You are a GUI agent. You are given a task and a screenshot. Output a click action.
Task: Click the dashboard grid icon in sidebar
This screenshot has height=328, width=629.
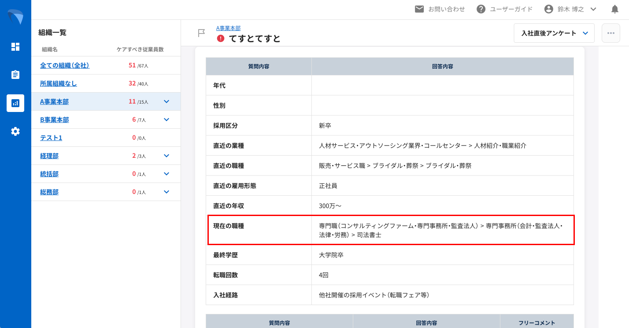coord(15,47)
